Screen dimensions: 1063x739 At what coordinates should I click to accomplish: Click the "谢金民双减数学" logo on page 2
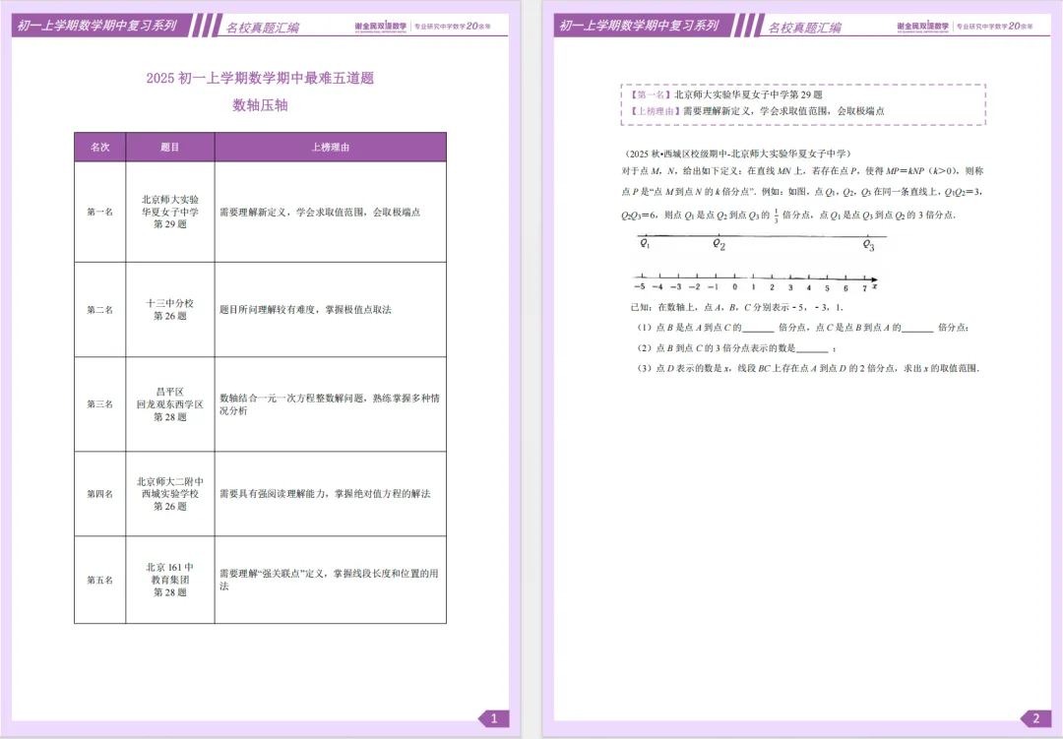click(x=922, y=27)
